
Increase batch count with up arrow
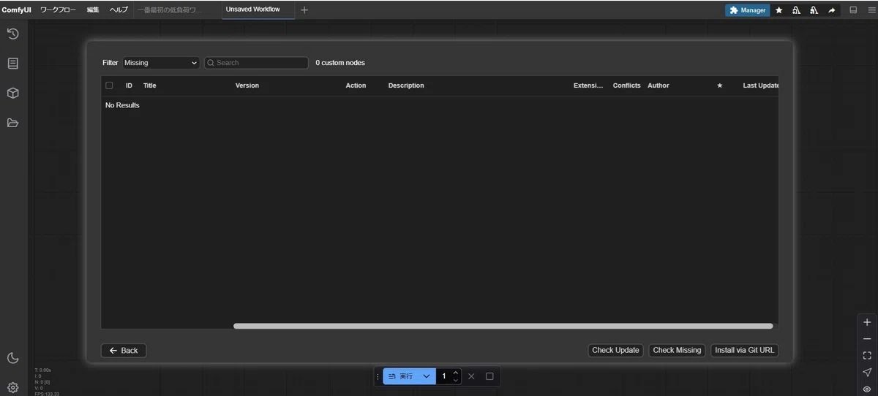tap(456, 373)
